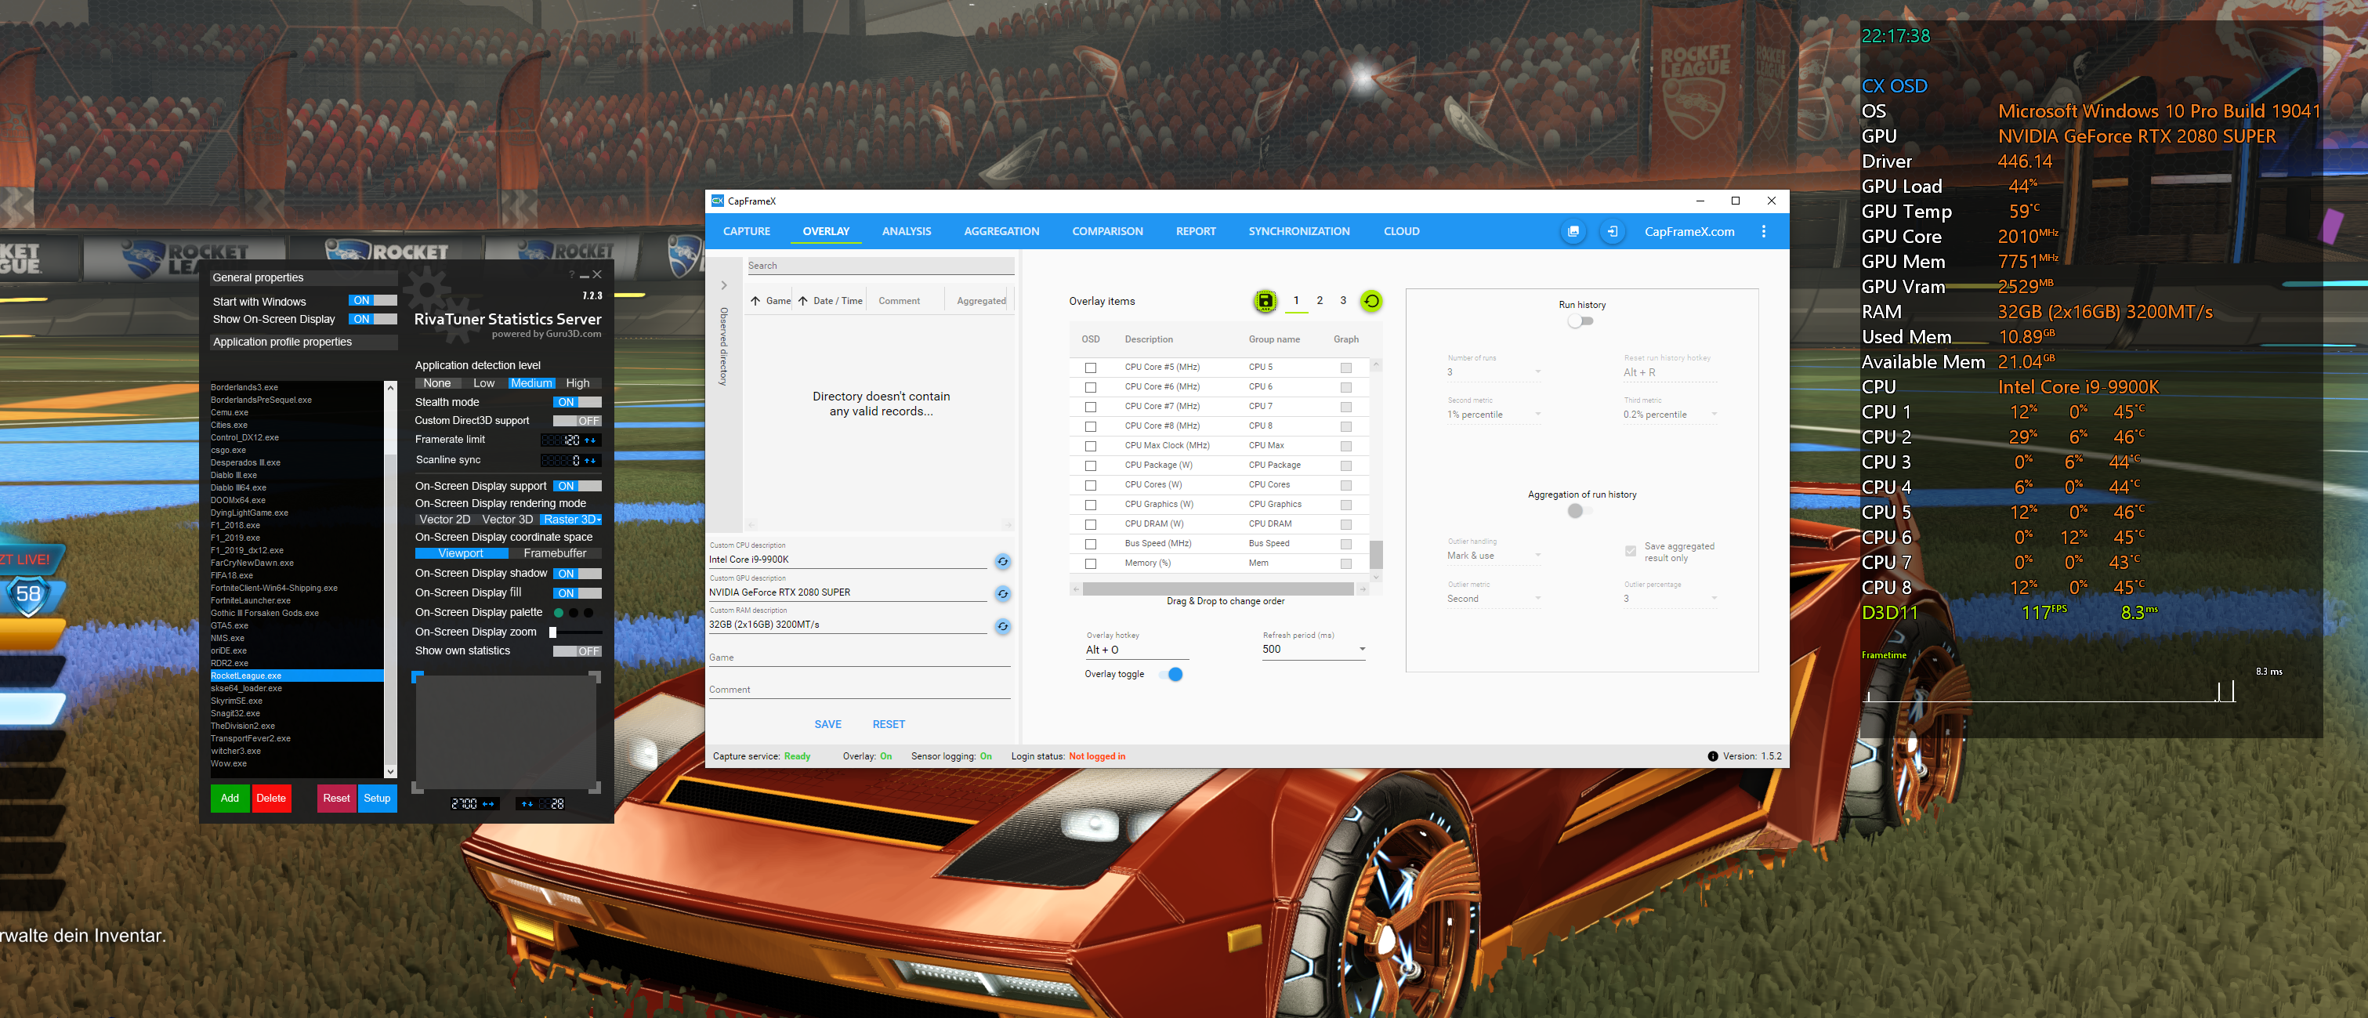Open the Refresh period (ms) dropdown
The width and height of the screenshot is (2368, 1018).
tap(1315, 649)
